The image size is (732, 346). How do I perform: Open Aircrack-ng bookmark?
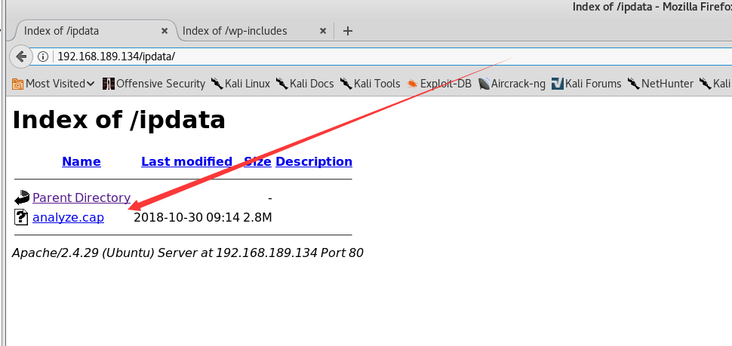coord(512,84)
